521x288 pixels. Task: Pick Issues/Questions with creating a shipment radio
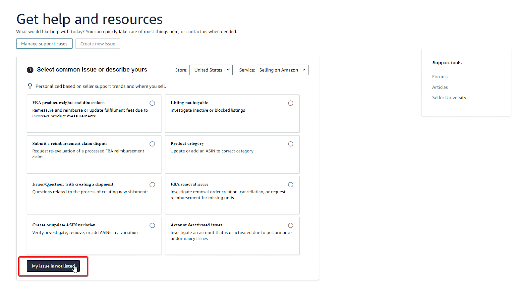(x=152, y=185)
